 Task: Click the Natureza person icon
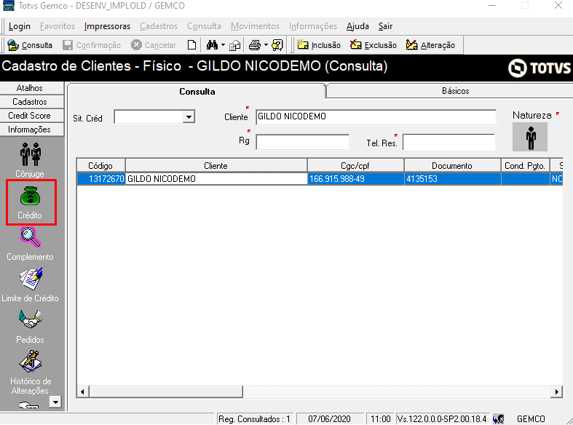coord(530,137)
